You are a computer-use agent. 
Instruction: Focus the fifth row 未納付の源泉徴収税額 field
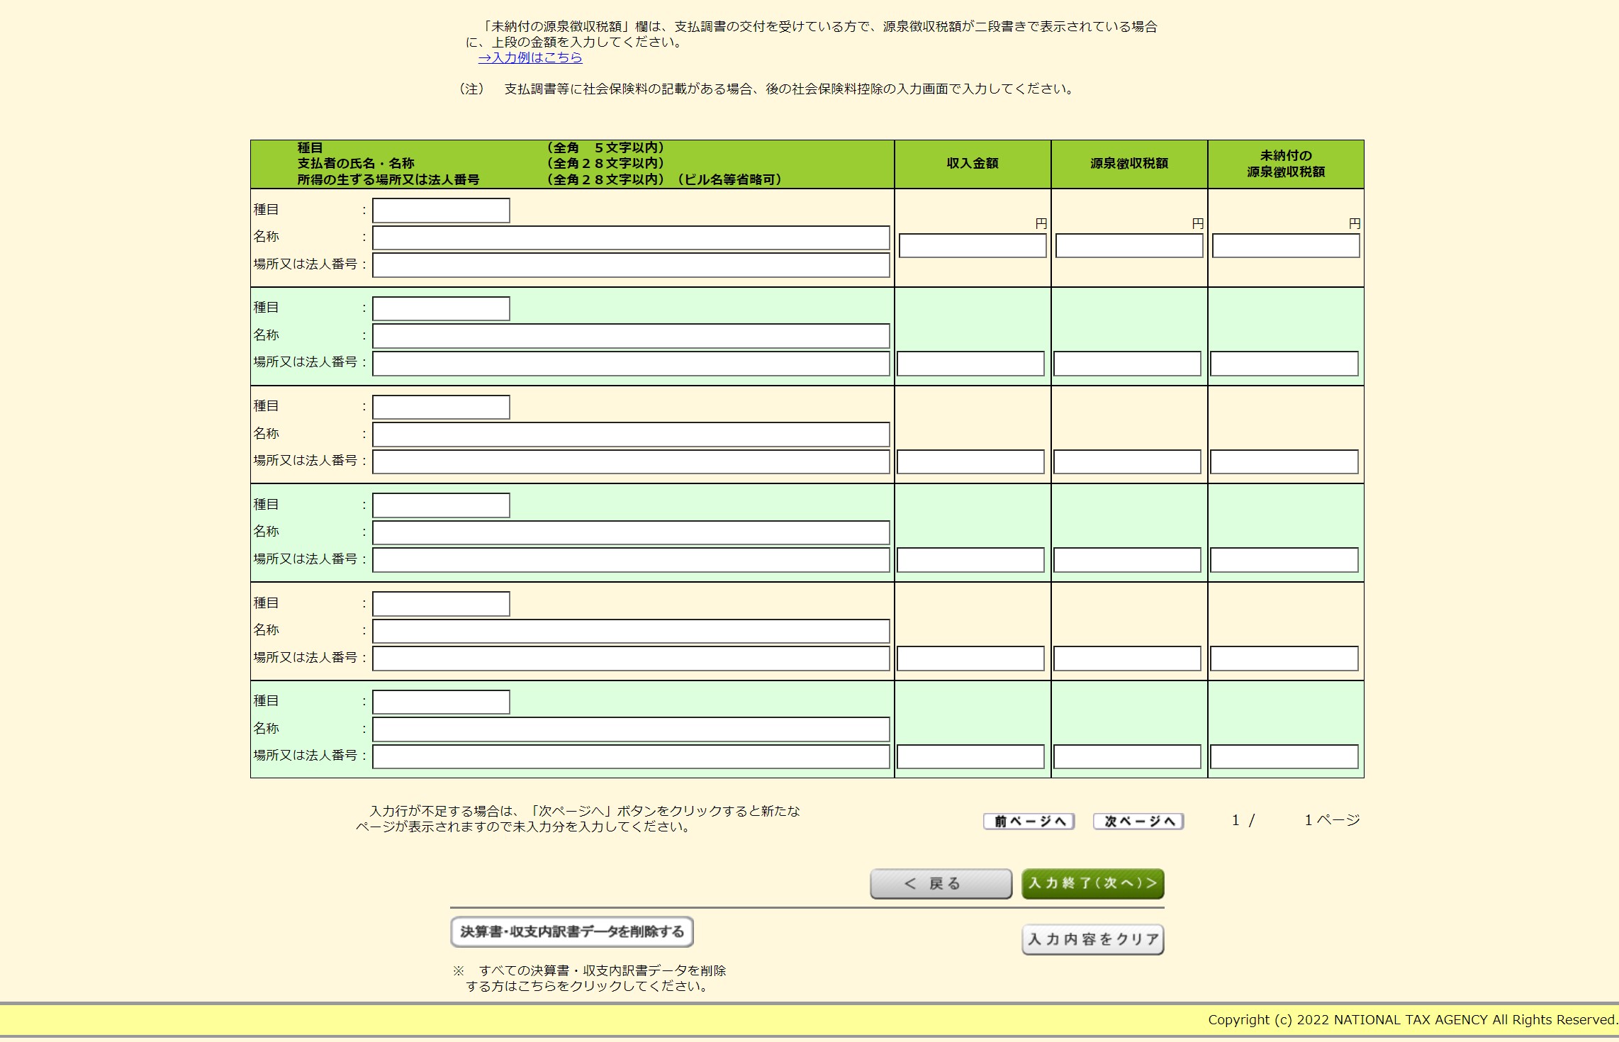[1284, 659]
